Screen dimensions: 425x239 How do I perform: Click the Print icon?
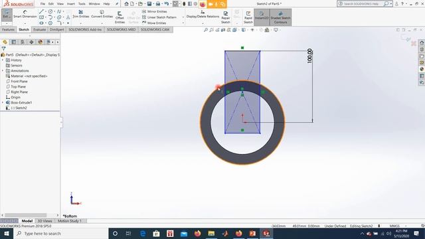pyautogui.click(x=158, y=4)
